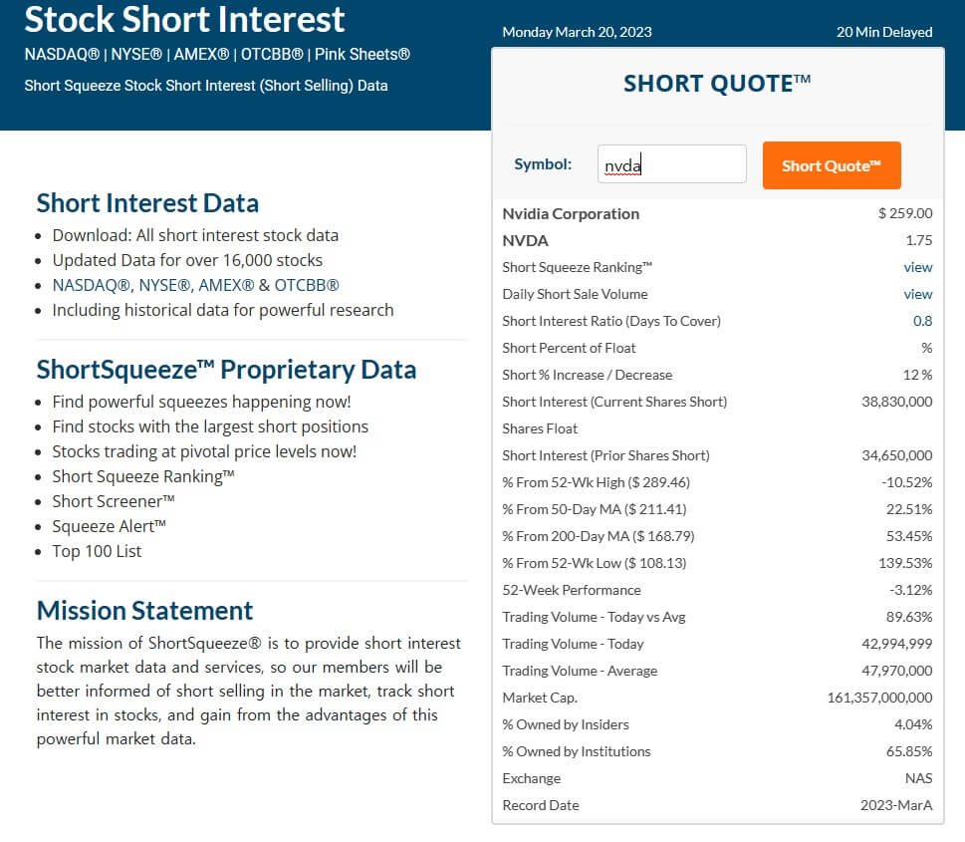Click the 4.04% owned by insiders value

coord(913,724)
